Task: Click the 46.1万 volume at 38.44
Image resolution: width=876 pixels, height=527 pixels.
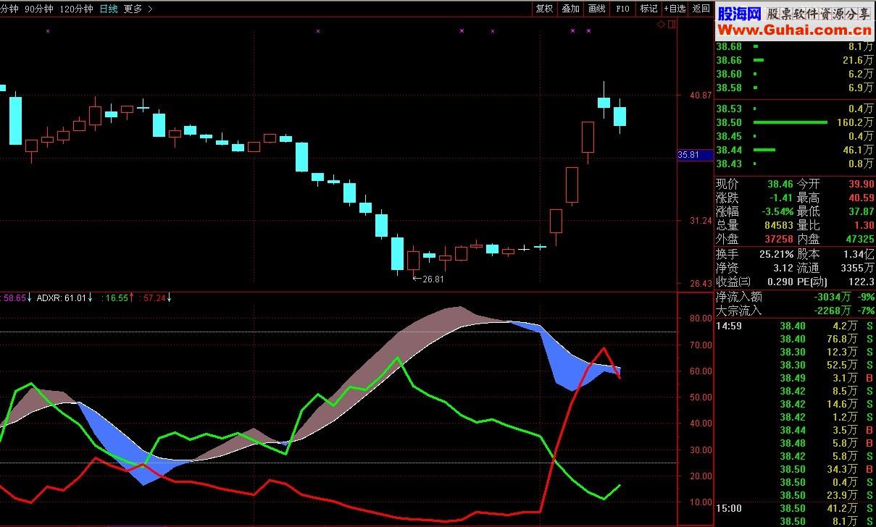Action: tap(858, 151)
